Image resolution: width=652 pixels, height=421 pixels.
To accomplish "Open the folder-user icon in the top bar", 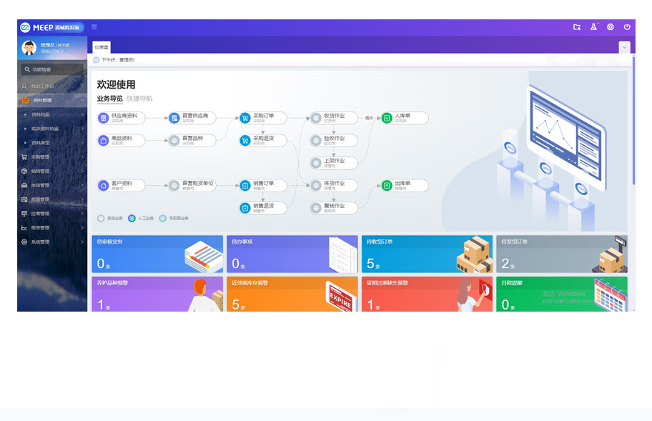I will point(577,27).
